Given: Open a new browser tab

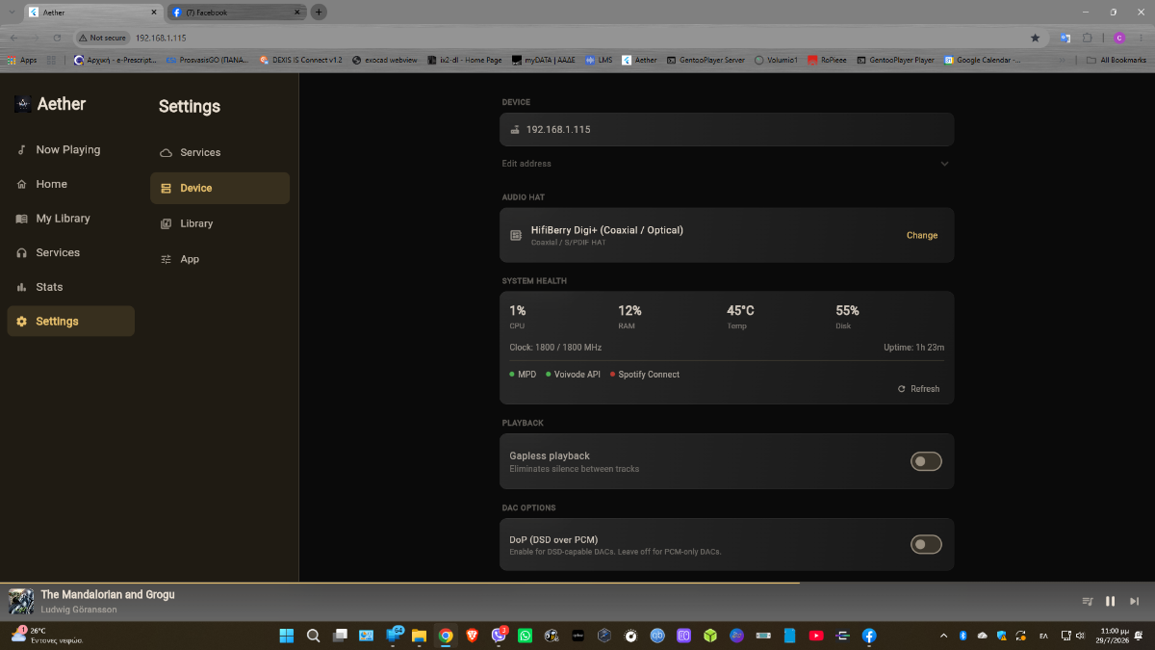Looking at the screenshot, I should coord(319,13).
